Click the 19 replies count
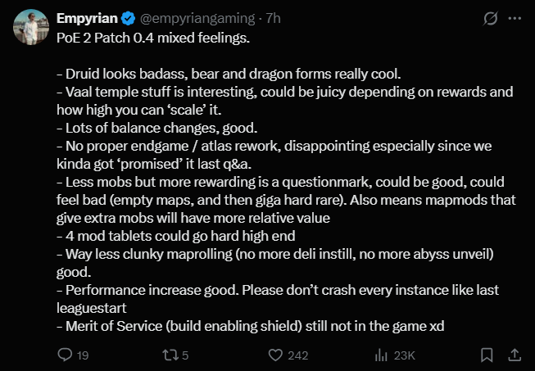The image size is (535, 371). pos(84,355)
